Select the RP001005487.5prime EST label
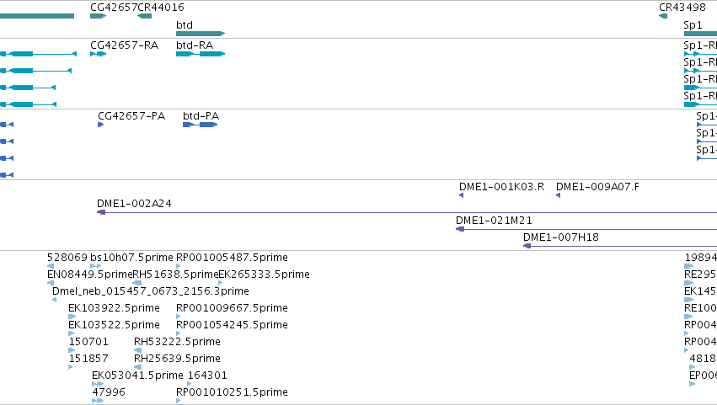The height and width of the screenshot is (405, 717). (x=232, y=258)
